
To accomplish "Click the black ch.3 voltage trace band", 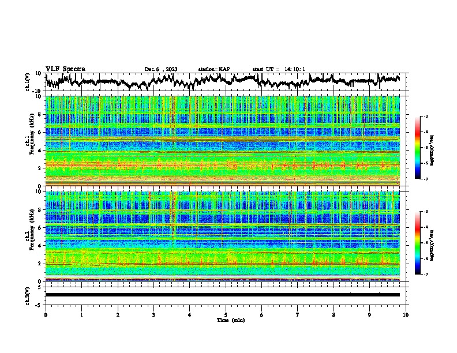I will coord(223,295).
